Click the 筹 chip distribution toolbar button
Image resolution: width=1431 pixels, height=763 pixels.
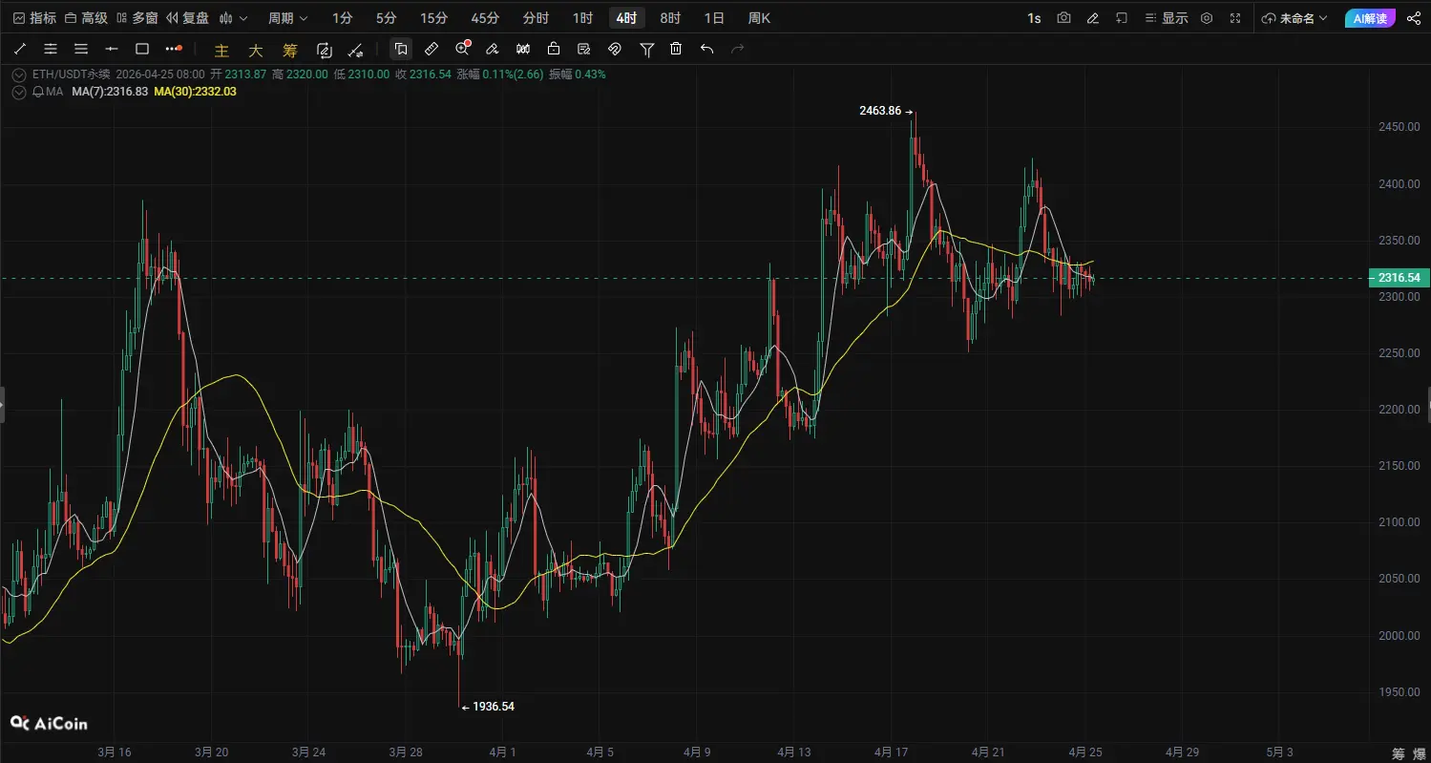click(290, 50)
